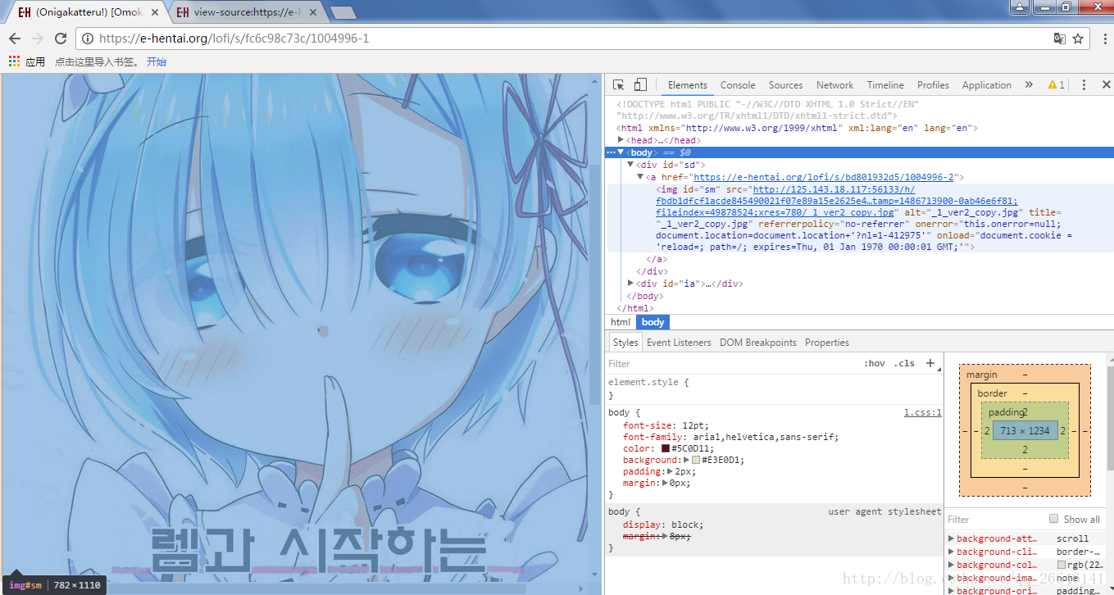Viewport: 1114px width, 595px height.
Task: Select the body breadcrumb item
Action: (x=653, y=322)
